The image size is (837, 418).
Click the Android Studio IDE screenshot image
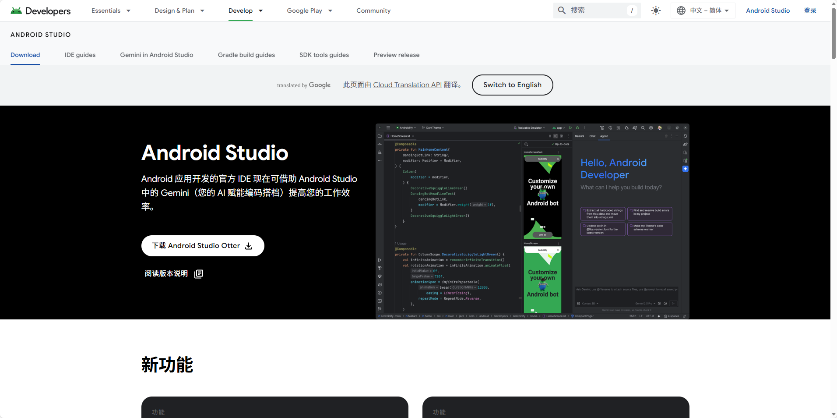(x=532, y=221)
